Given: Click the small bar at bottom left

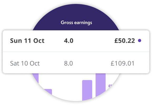Looking at the screenshot, I should point(48,92).
